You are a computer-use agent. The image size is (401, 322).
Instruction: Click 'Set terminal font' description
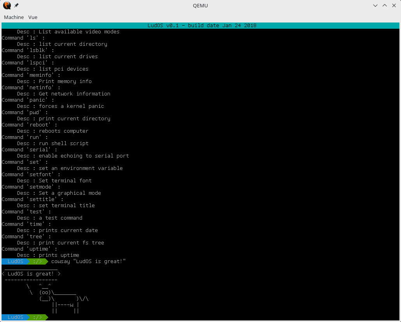point(65,180)
